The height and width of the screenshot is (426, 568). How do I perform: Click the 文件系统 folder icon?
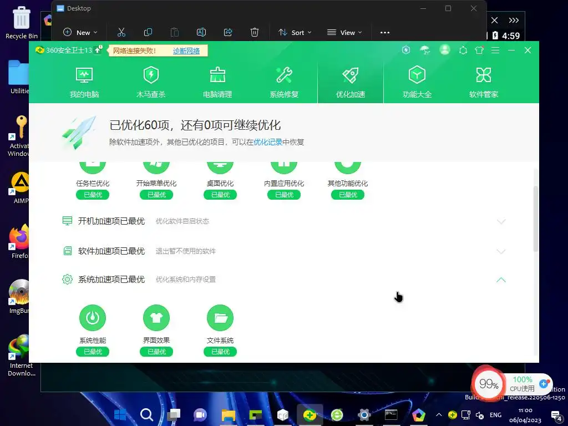coord(220,318)
